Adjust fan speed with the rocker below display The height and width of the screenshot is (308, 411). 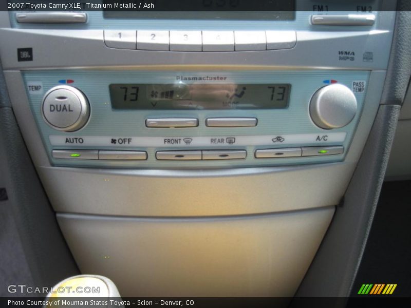point(172,123)
